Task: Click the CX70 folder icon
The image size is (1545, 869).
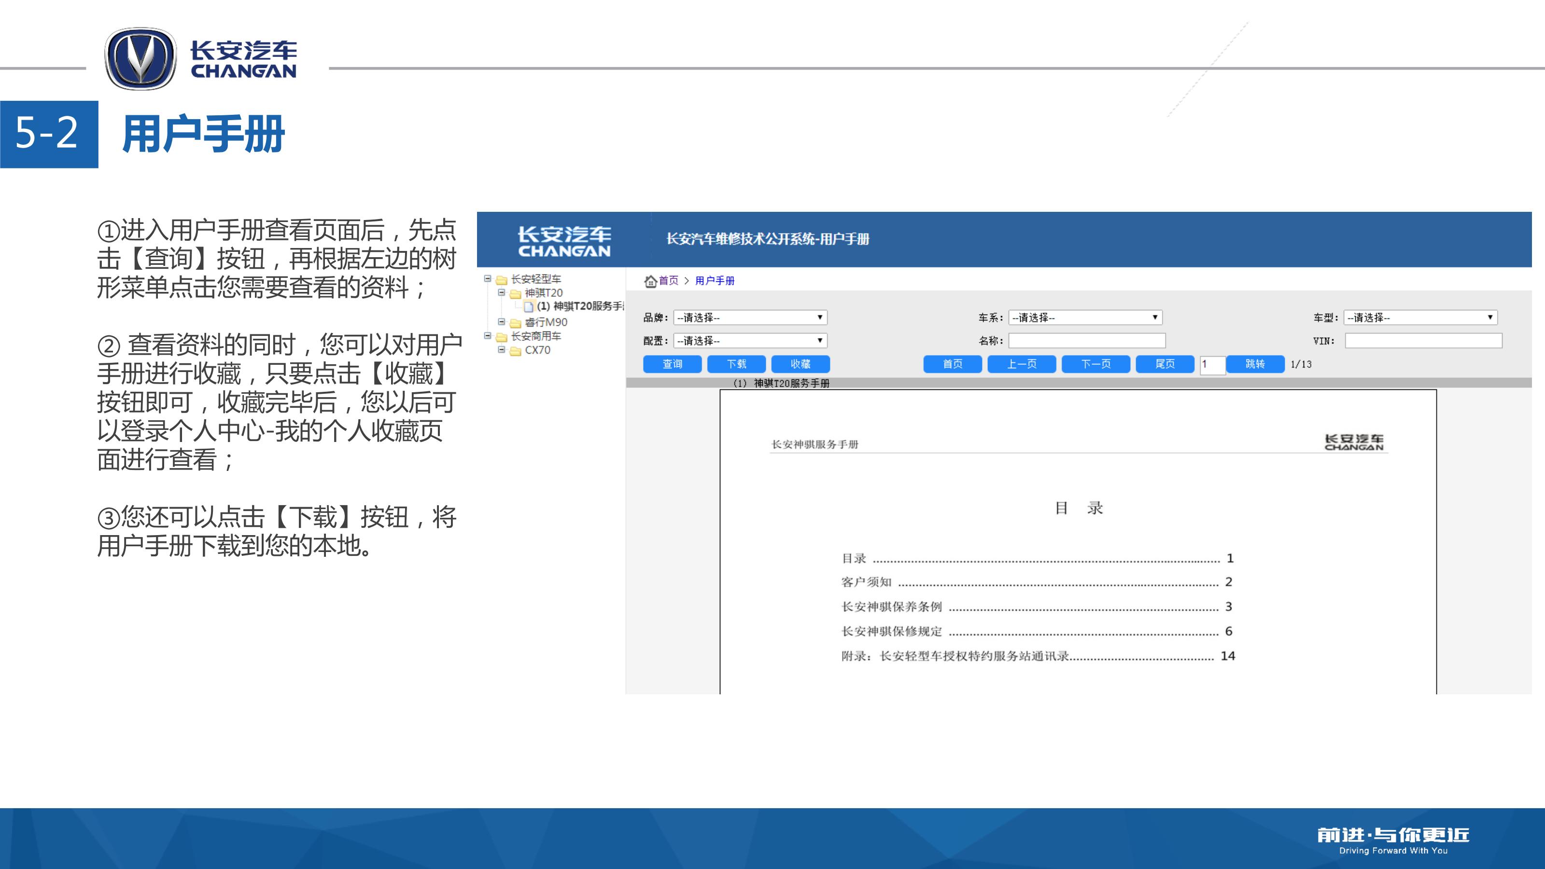Action: [x=515, y=351]
